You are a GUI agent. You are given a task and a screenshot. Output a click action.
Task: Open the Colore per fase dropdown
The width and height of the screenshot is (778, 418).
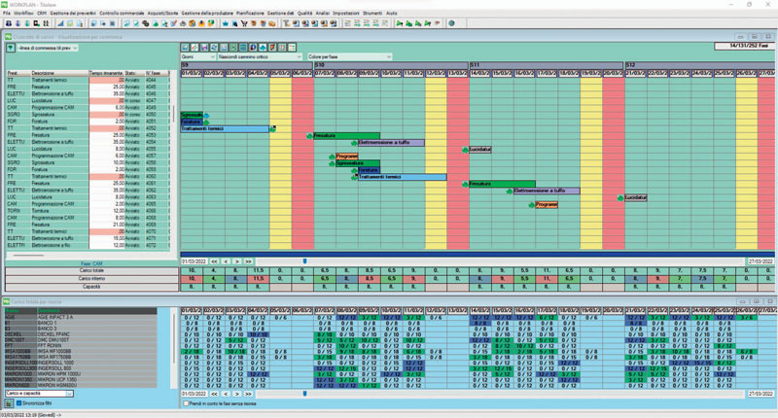(349, 57)
